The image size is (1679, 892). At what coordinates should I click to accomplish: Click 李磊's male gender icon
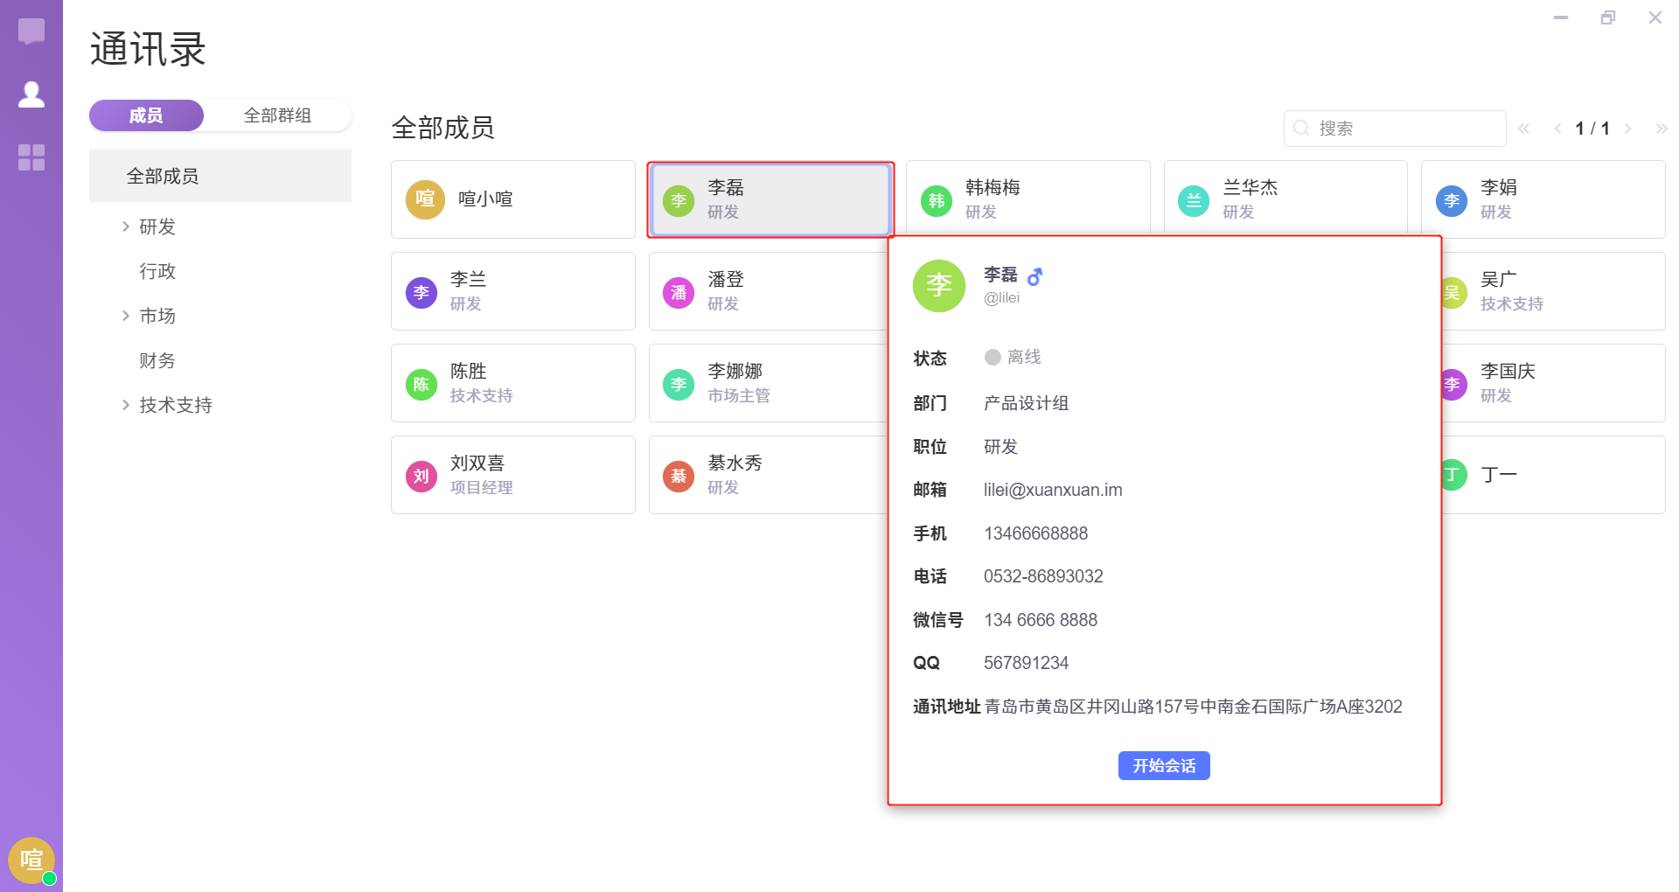click(x=1035, y=276)
